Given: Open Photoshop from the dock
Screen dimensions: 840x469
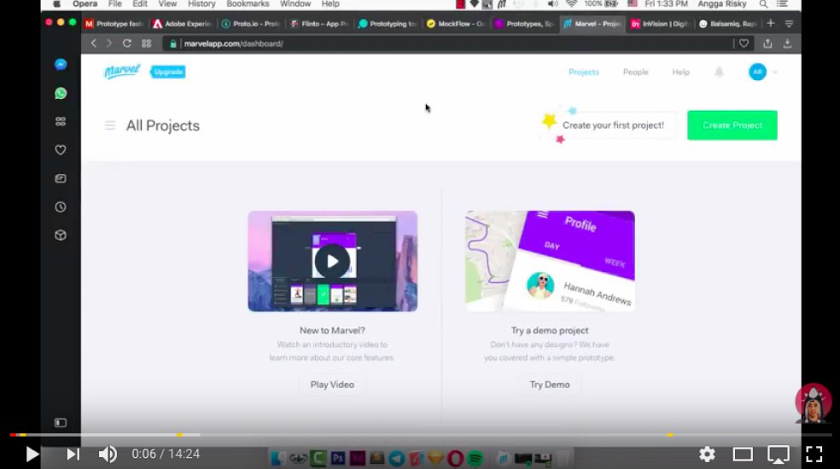Looking at the screenshot, I should 337,458.
